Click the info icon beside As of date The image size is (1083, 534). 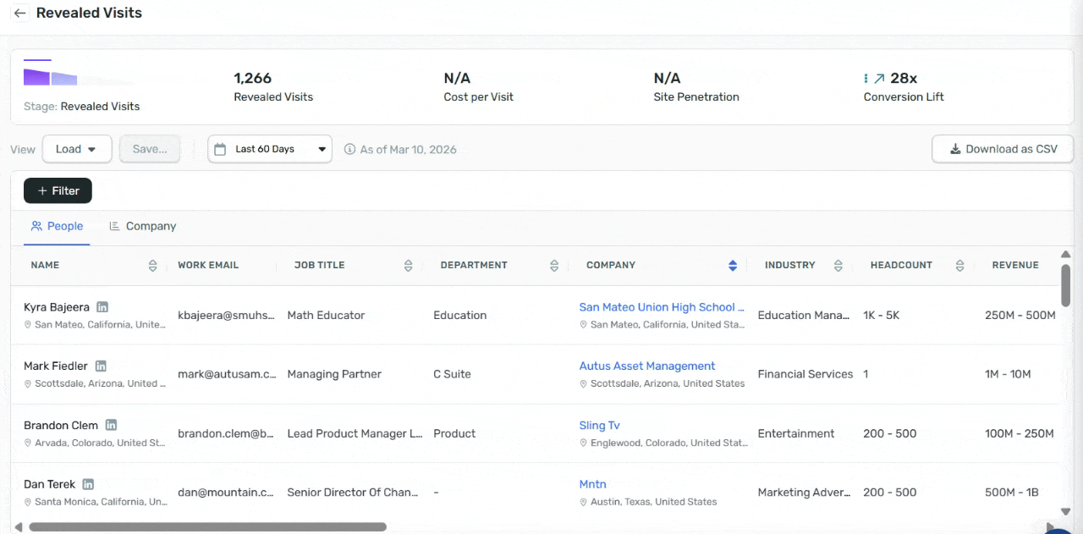pyautogui.click(x=349, y=150)
